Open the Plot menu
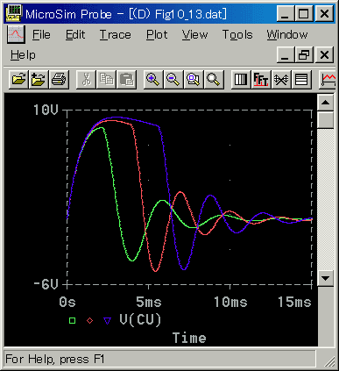The height and width of the screenshot is (371, 339). coord(157,35)
